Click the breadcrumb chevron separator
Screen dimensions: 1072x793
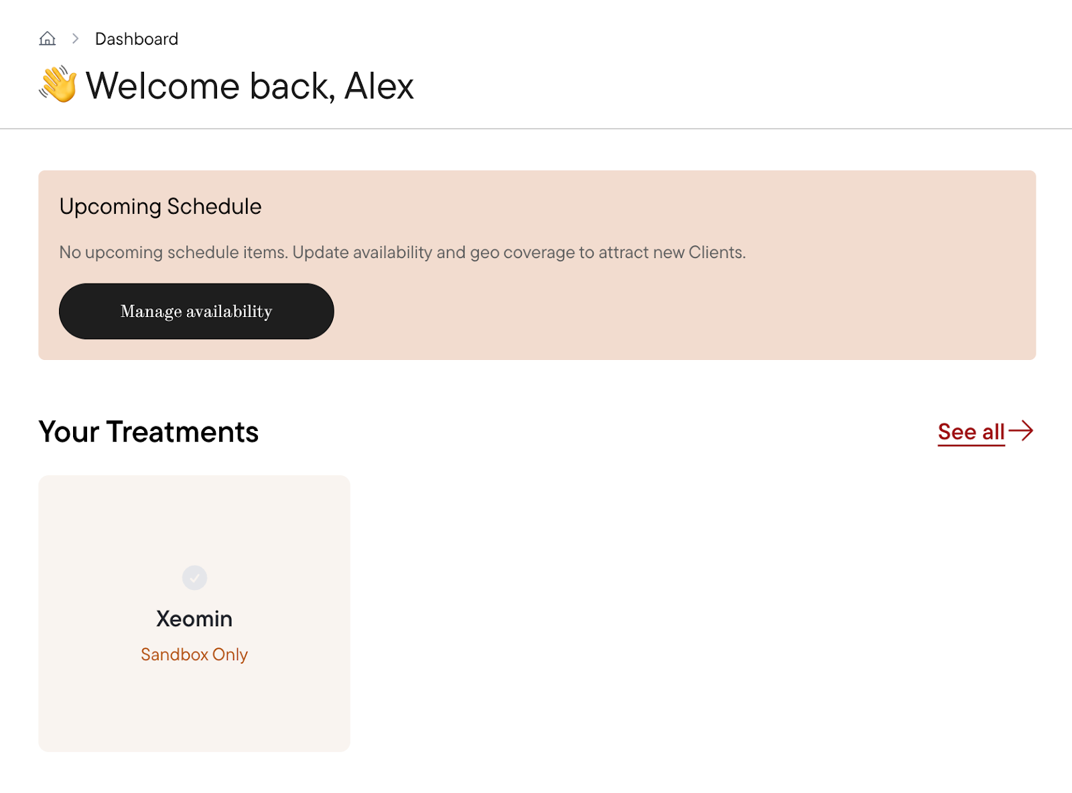point(76,39)
